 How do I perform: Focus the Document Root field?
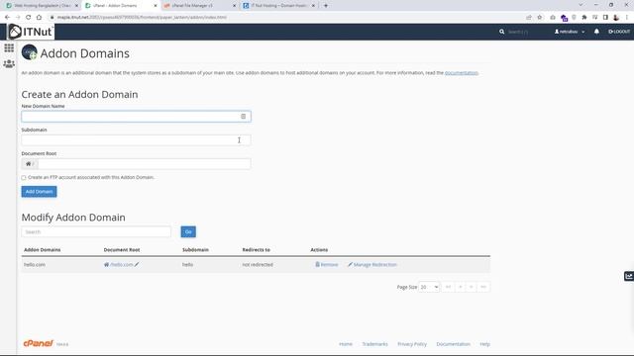[144, 164]
